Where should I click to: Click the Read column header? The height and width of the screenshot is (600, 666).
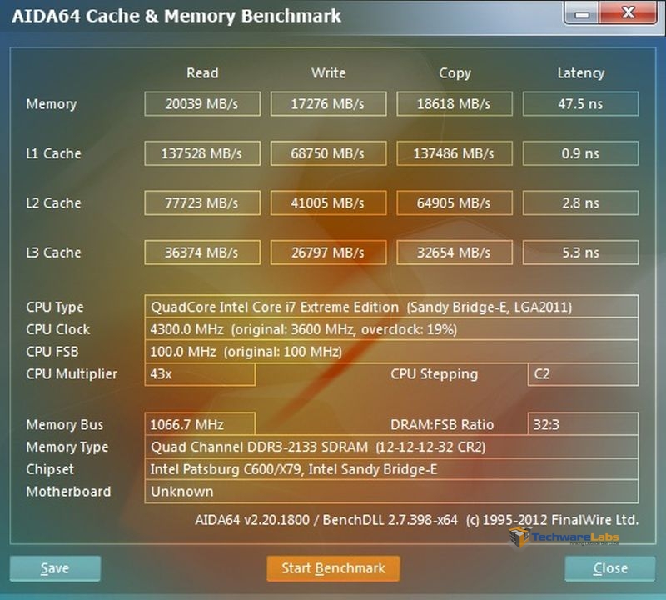click(x=202, y=72)
